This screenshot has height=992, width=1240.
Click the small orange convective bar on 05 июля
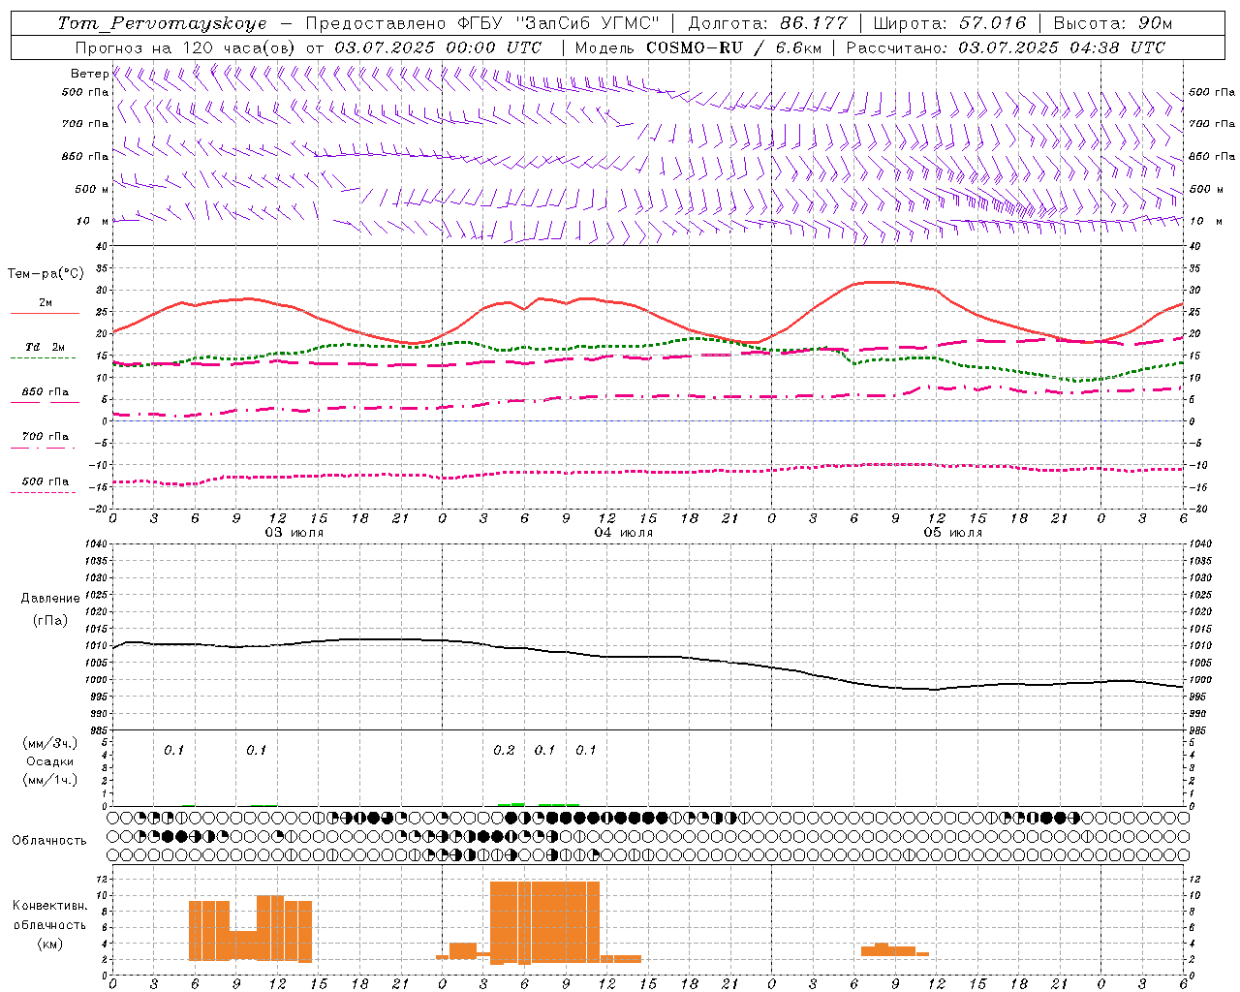point(894,949)
